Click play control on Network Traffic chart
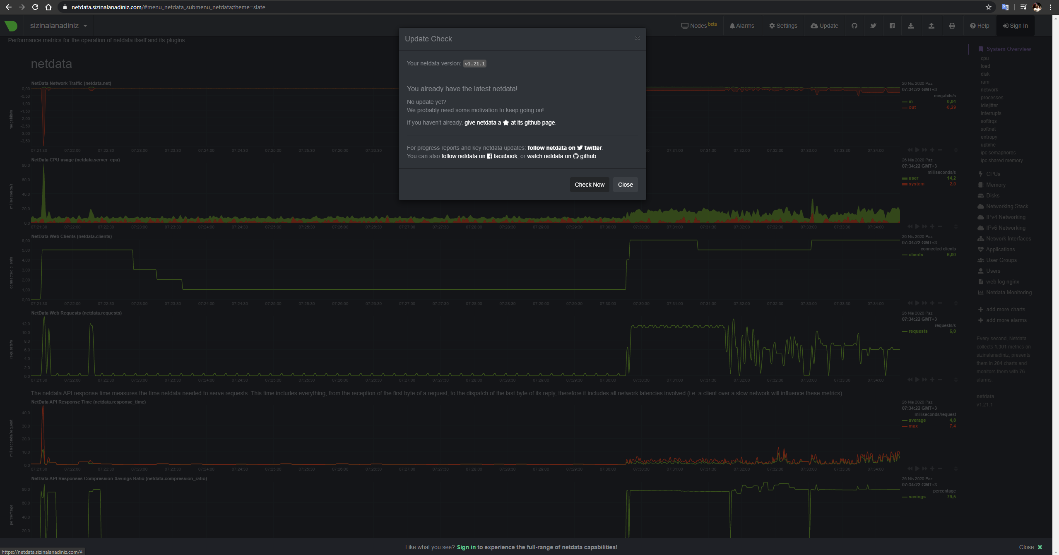Screen dimensions: 1059x555 917,150
